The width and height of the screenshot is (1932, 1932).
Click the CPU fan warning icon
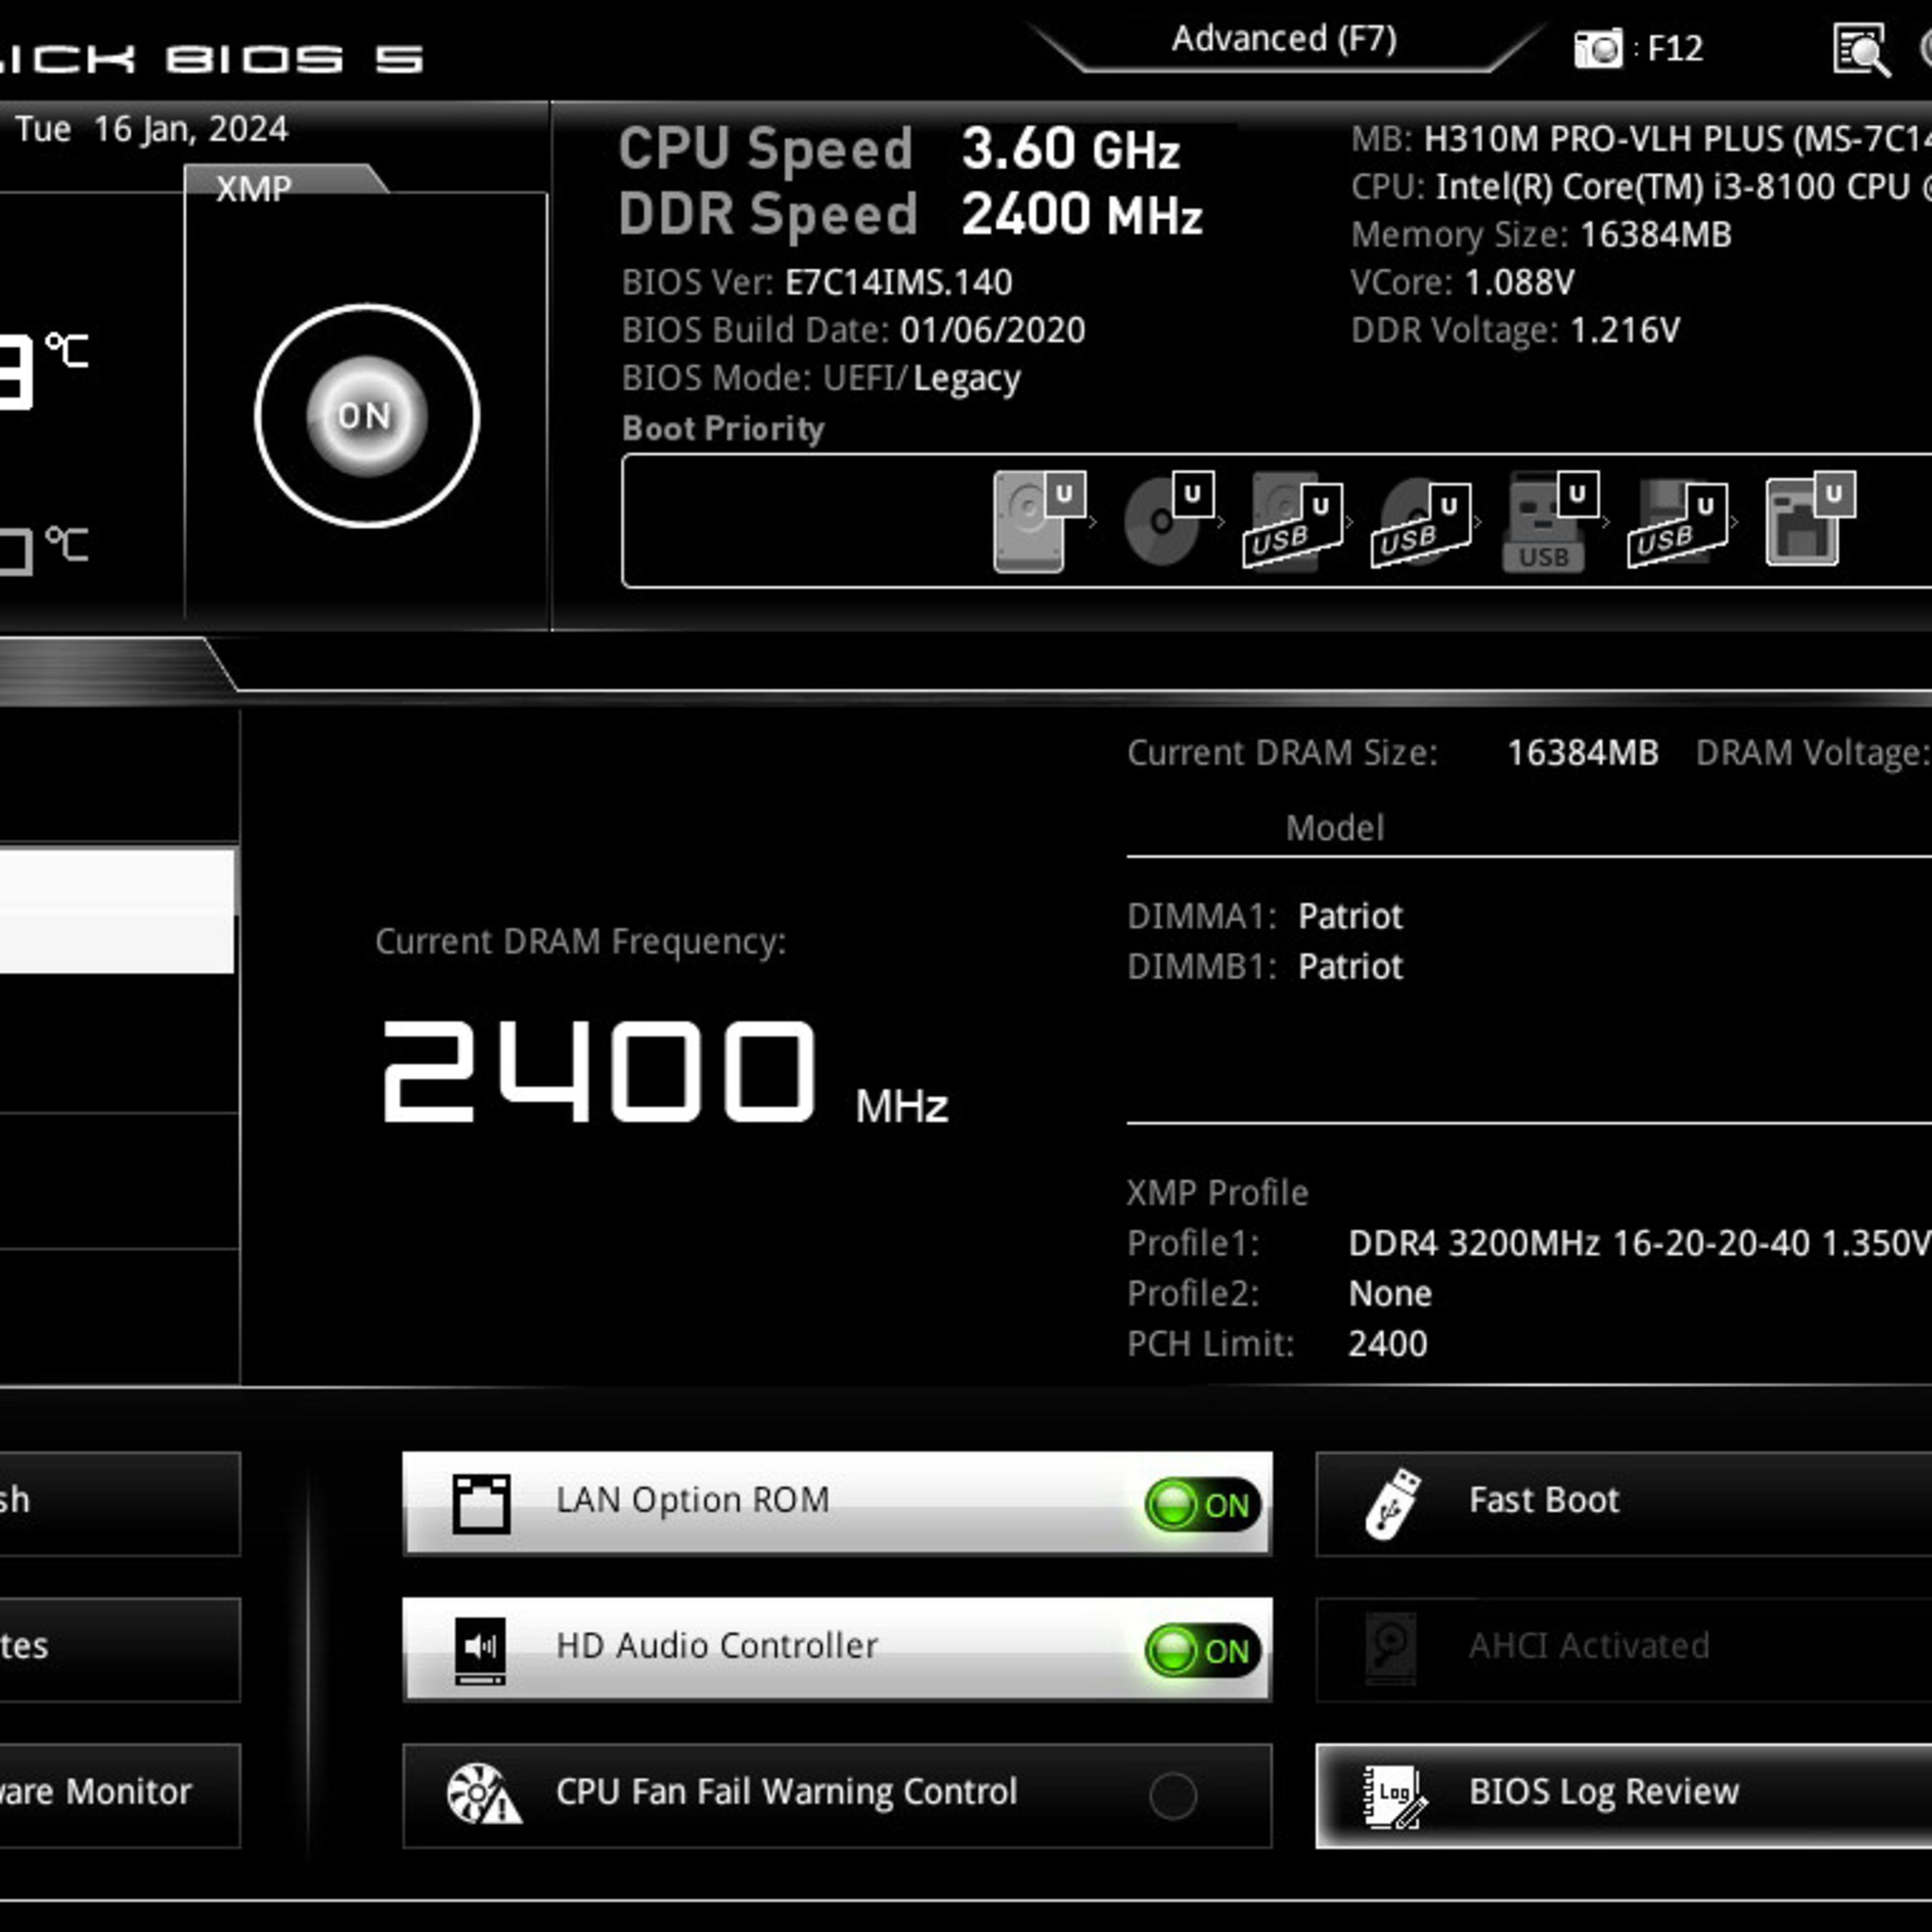[x=483, y=1794]
